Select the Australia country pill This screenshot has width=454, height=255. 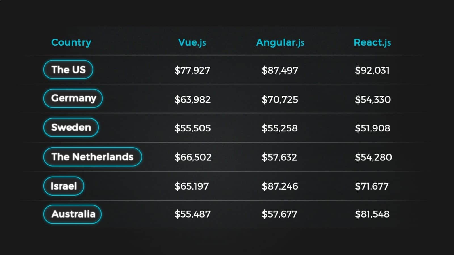pos(72,214)
